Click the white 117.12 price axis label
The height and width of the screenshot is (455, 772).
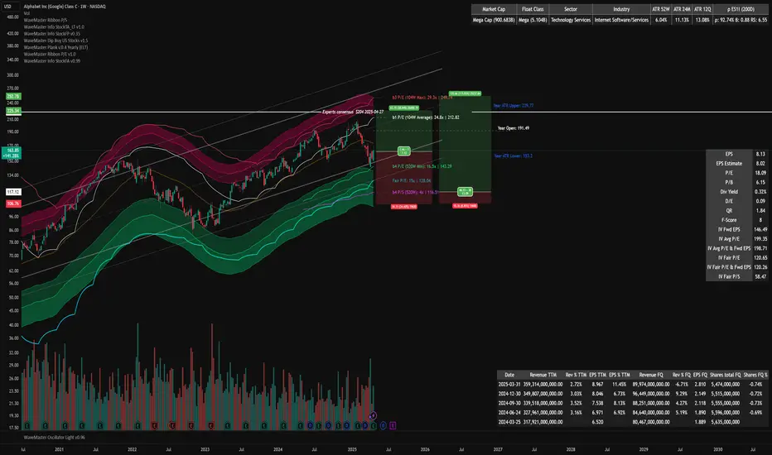(x=12, y=192)
